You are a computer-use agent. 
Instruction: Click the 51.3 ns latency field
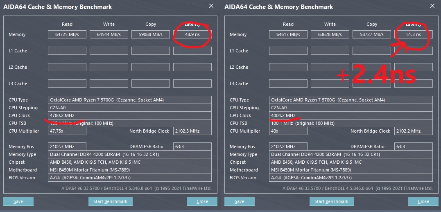click(413, 35)
